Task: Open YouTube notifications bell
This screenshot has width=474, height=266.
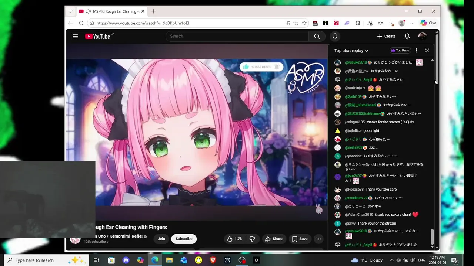Action: pos(407,36)
